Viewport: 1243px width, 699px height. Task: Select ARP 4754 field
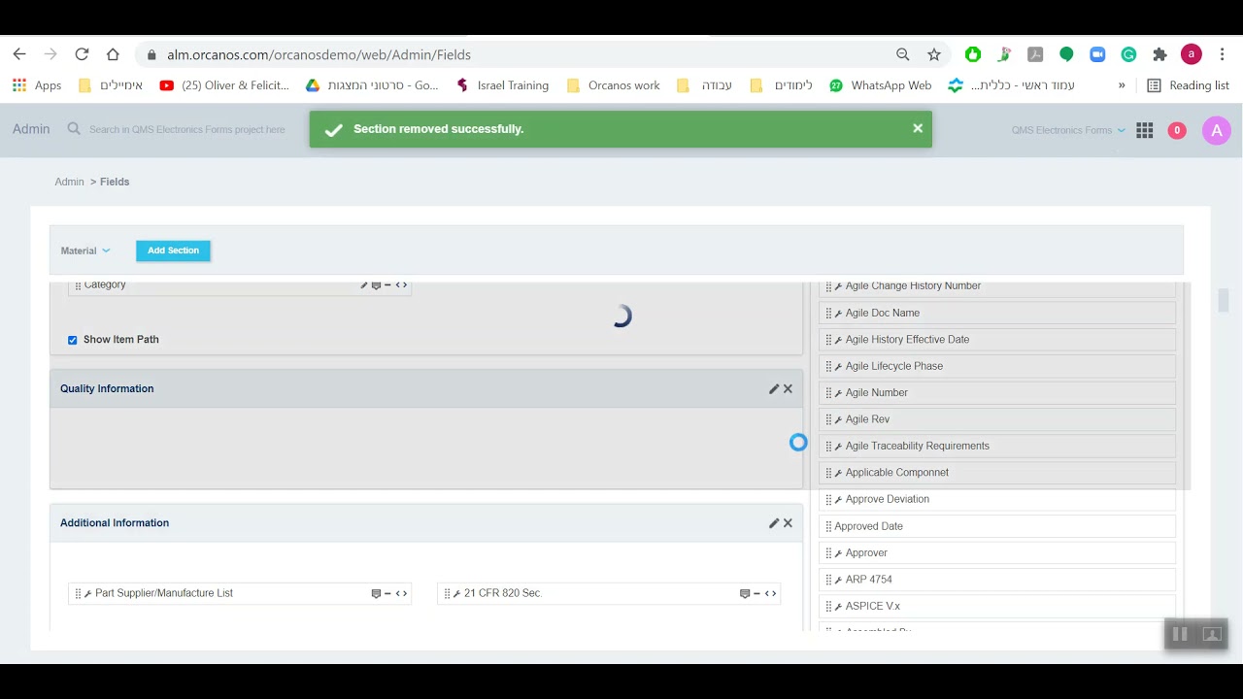tap(997, 580)
